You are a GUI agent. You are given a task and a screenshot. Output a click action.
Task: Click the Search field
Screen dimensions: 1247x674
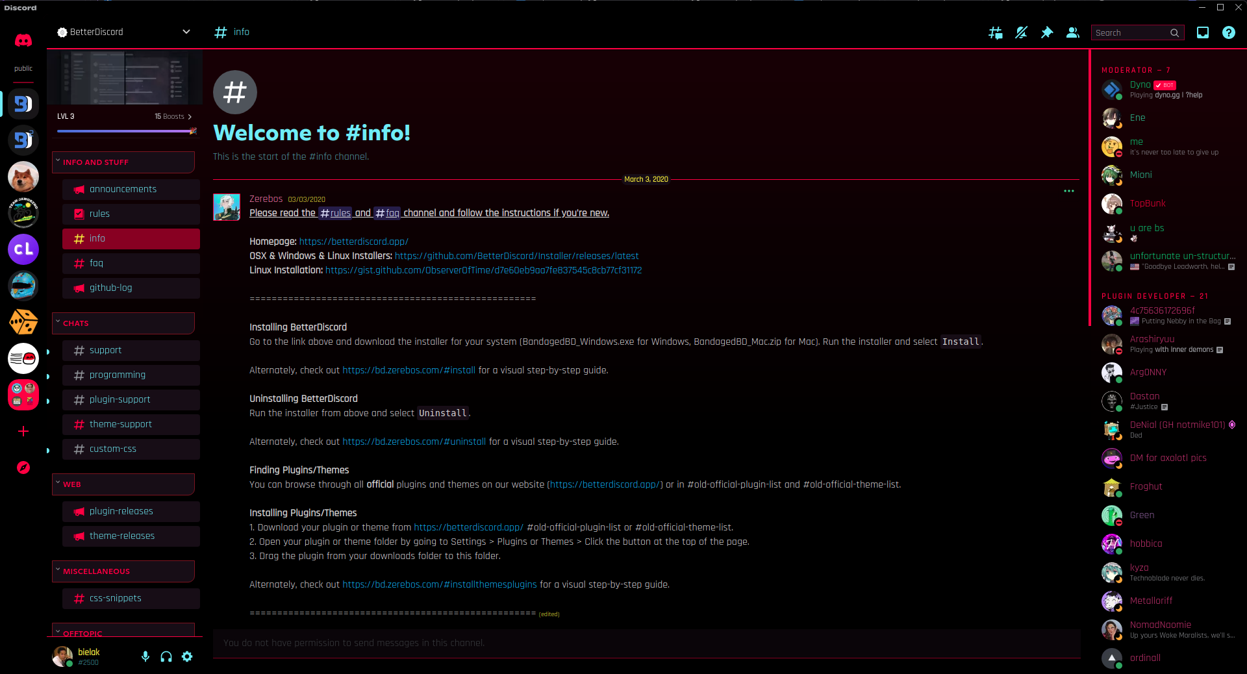pyautogui.click(x=1137, y=33)
